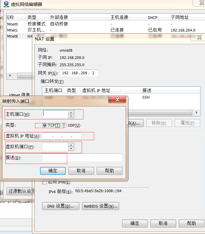Sort by 类型 column in network list
205x234 pixels.
point(37,17)
